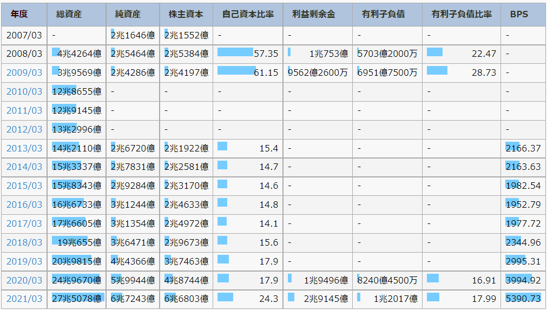Screen dimensions: 547x310
Task: Select retained earnings value 9562億2600万
Action: click(318, 72)
